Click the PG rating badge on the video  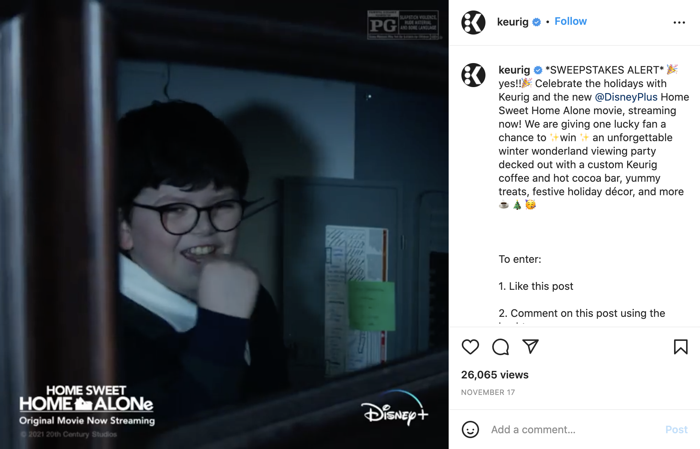[x=403, y=25]
